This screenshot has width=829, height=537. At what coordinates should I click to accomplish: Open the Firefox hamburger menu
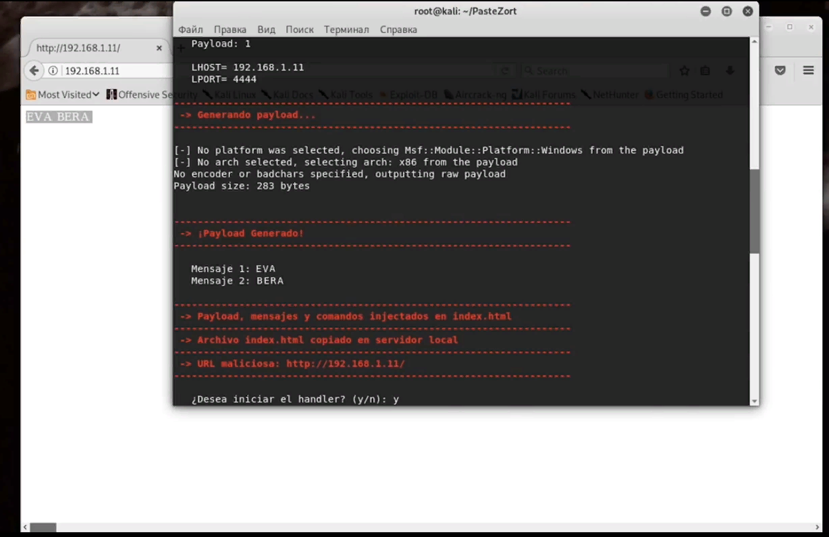click(808, 70)
